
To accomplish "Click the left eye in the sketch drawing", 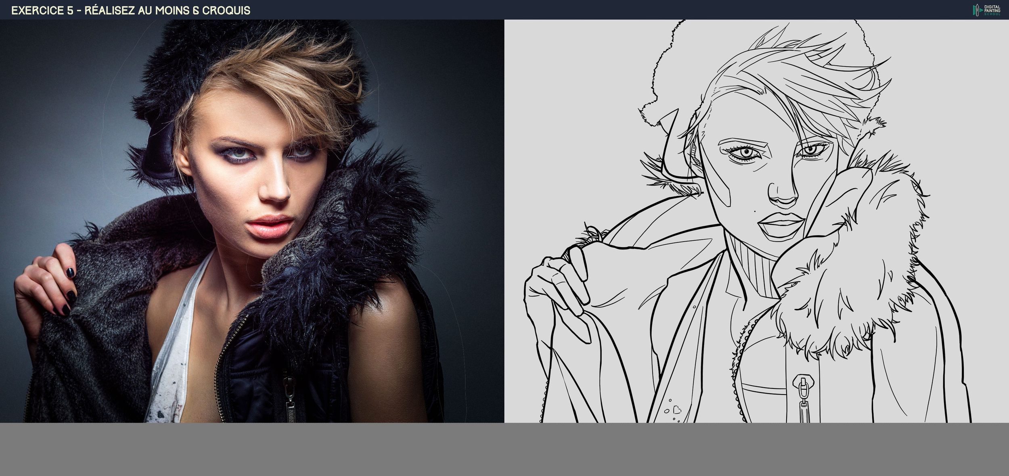I will pyautogui.click(x=746, y=153).
